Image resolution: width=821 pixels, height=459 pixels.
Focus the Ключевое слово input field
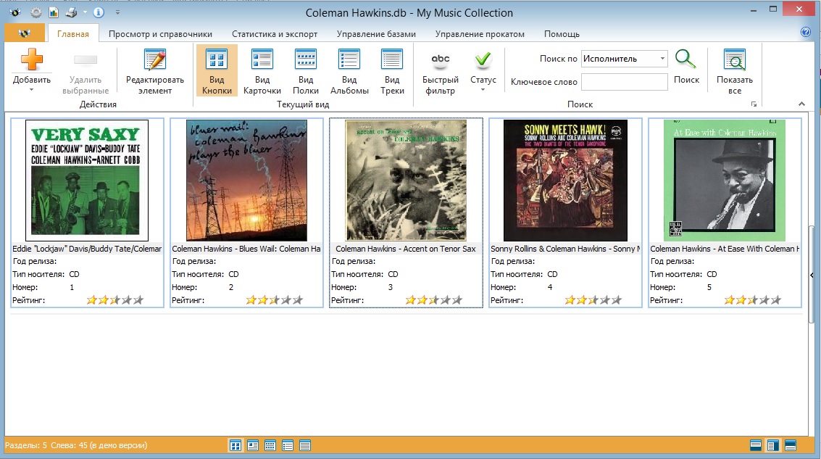click(624, 82)
